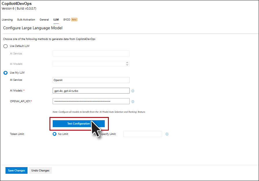The width and height of the screenshot is (259, 181).
Task: Expand the default AI Models dropdown arrows
Action: click(x=127, y=64)
